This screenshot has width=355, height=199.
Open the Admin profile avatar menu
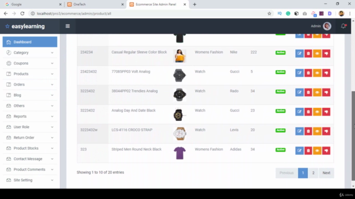327,26
